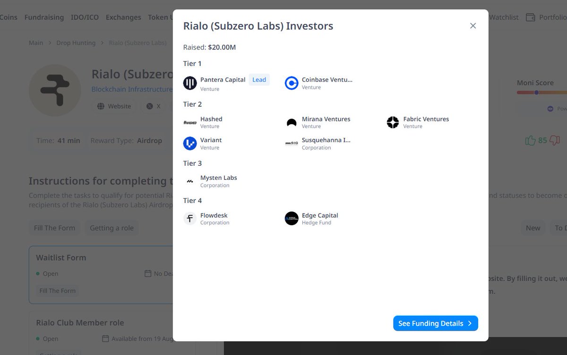Screen dimensions: 567x355
Task: Open IDO/ICO in top navigation
Action: (85, 17)
